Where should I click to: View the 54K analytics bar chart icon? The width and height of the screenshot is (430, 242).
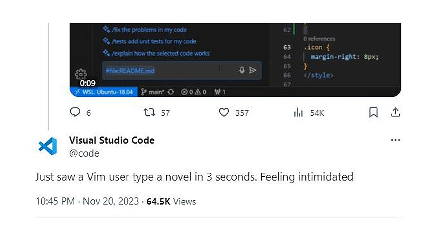click(298, 113)
